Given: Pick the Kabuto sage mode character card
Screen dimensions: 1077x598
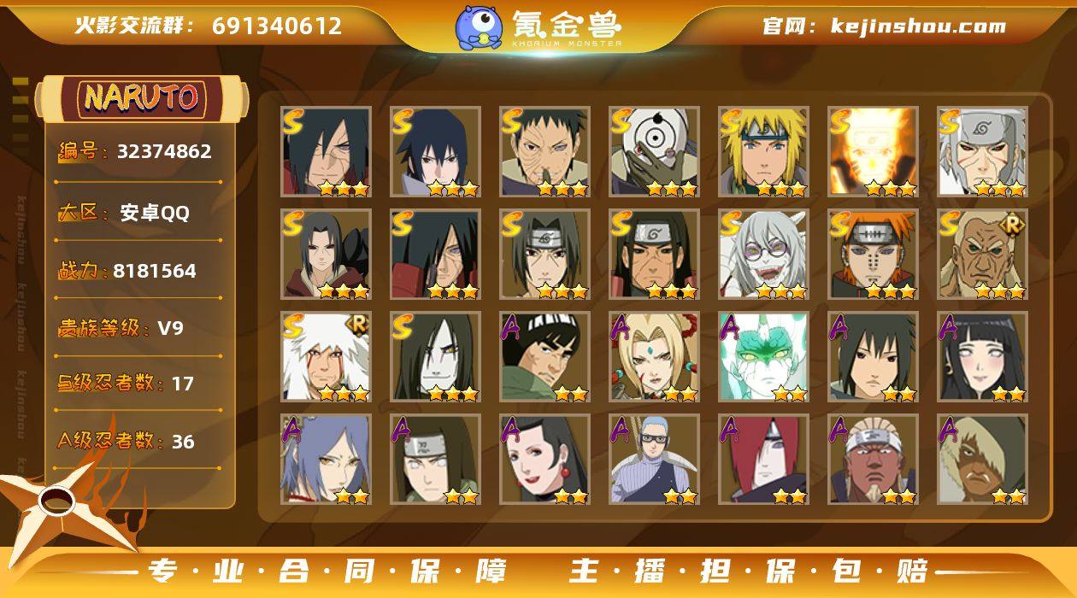Looking at the screenshot, I should pos(763,255).
